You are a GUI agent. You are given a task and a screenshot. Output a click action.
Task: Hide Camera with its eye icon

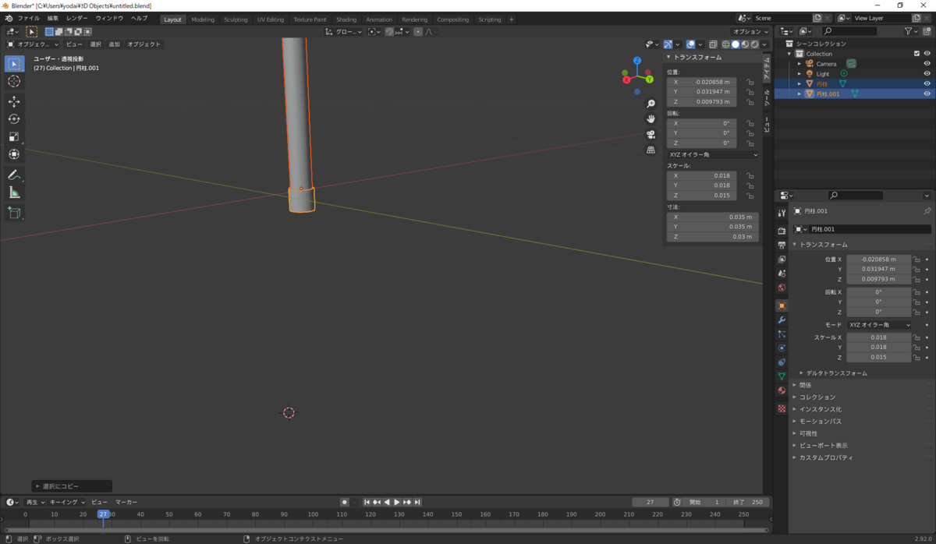tap(927, 64)
